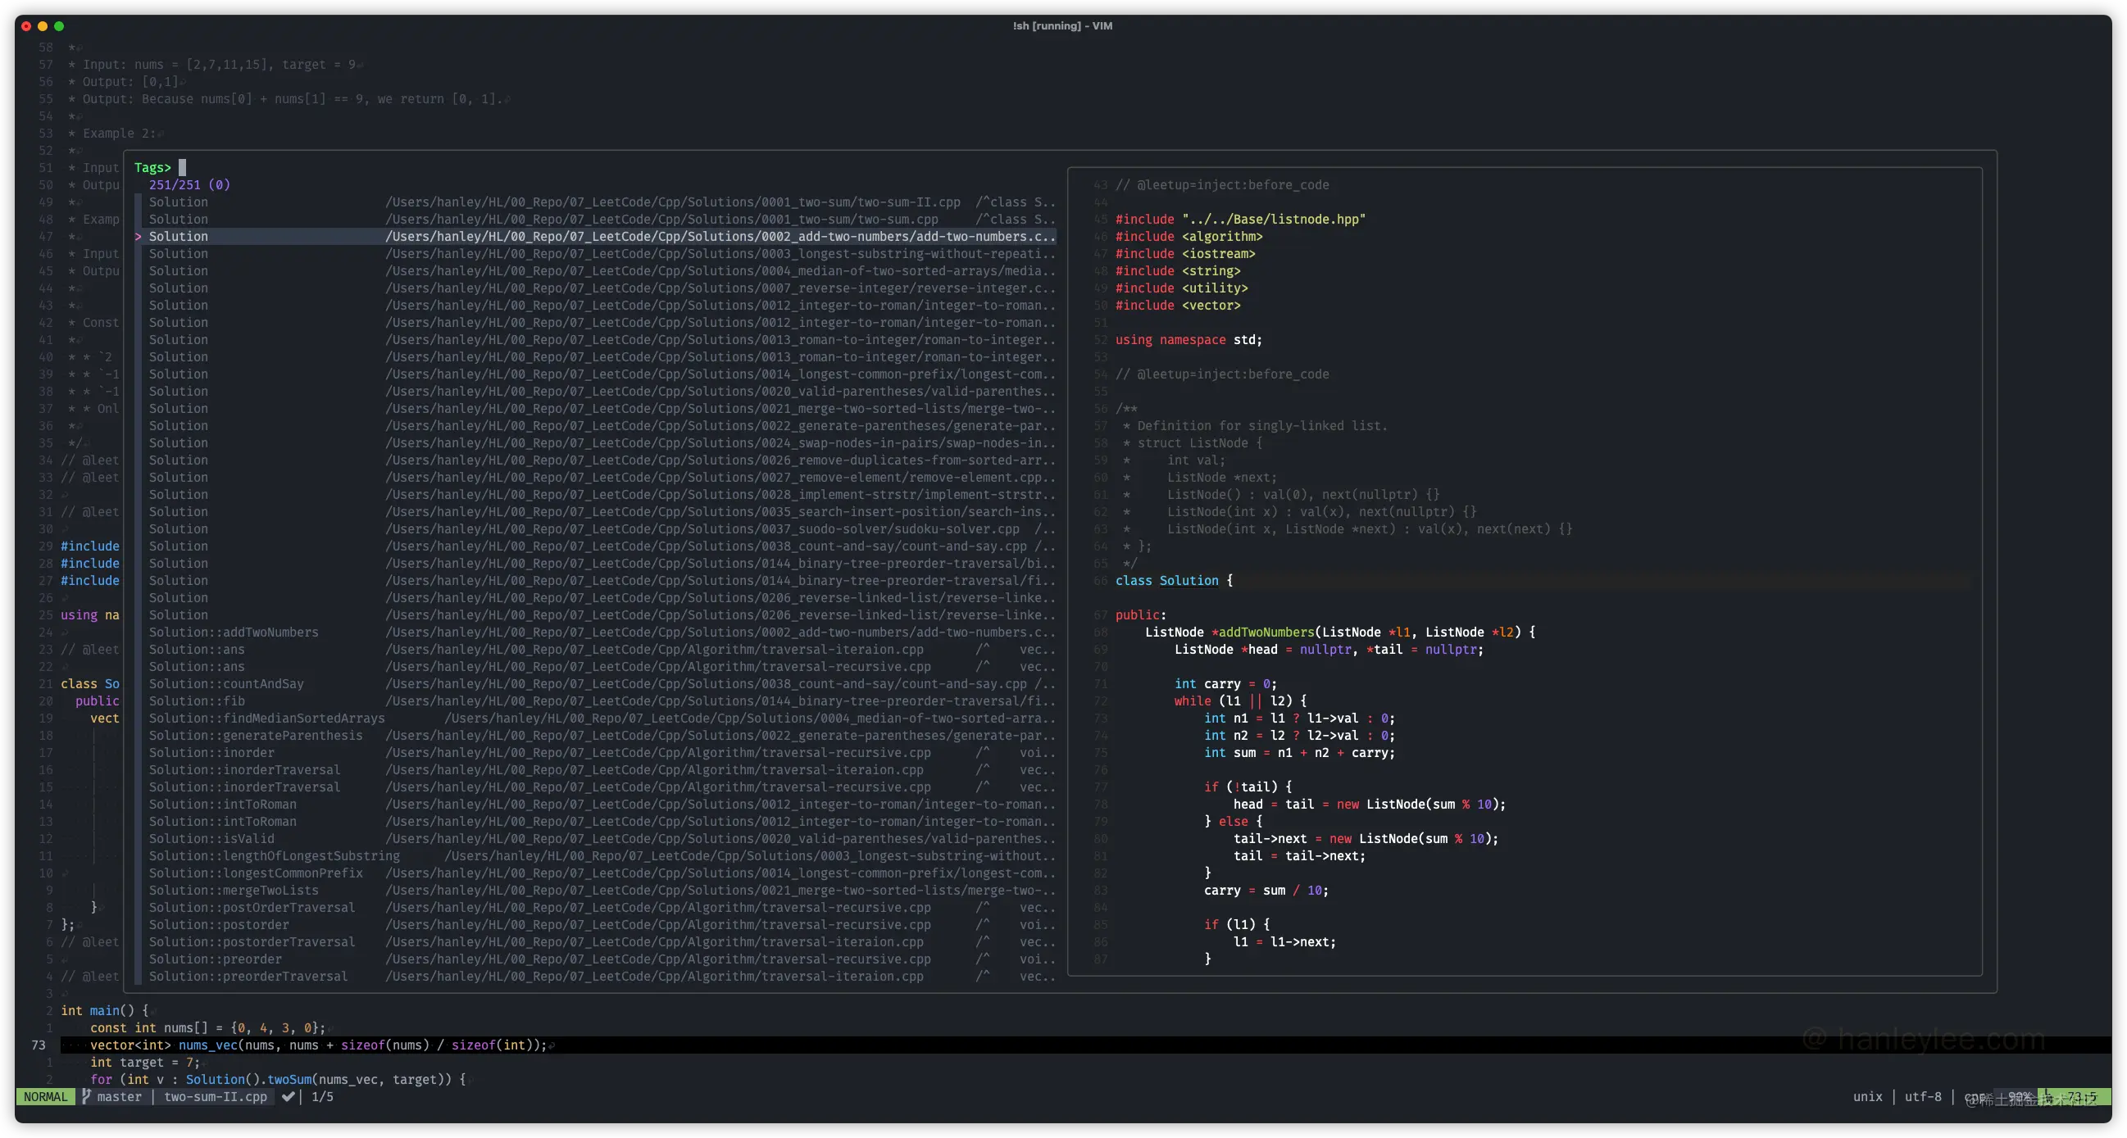The image size is (2127, 1138).
Task: Select Solution tag for 0020_valid-parentheses
Action: point(594,391)
